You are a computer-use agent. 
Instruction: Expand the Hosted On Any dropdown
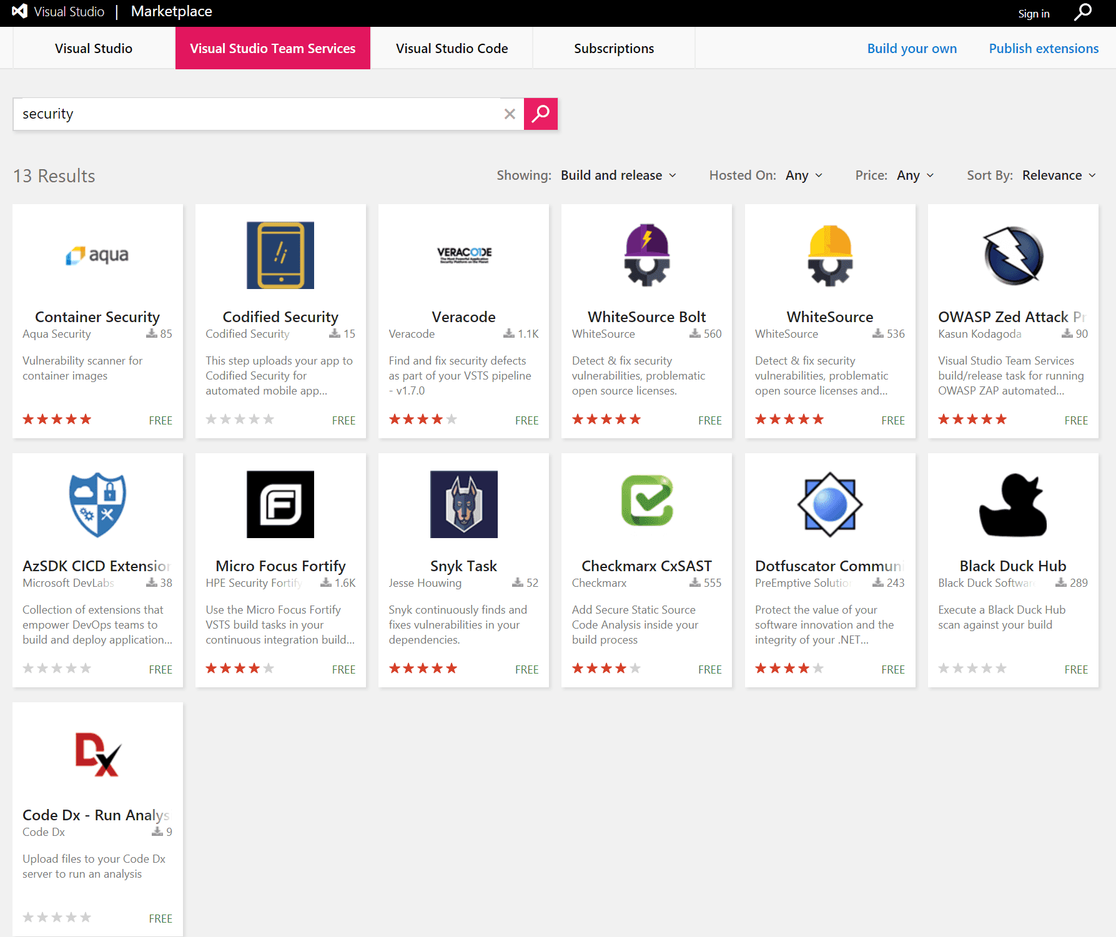(x=804, y=175)
